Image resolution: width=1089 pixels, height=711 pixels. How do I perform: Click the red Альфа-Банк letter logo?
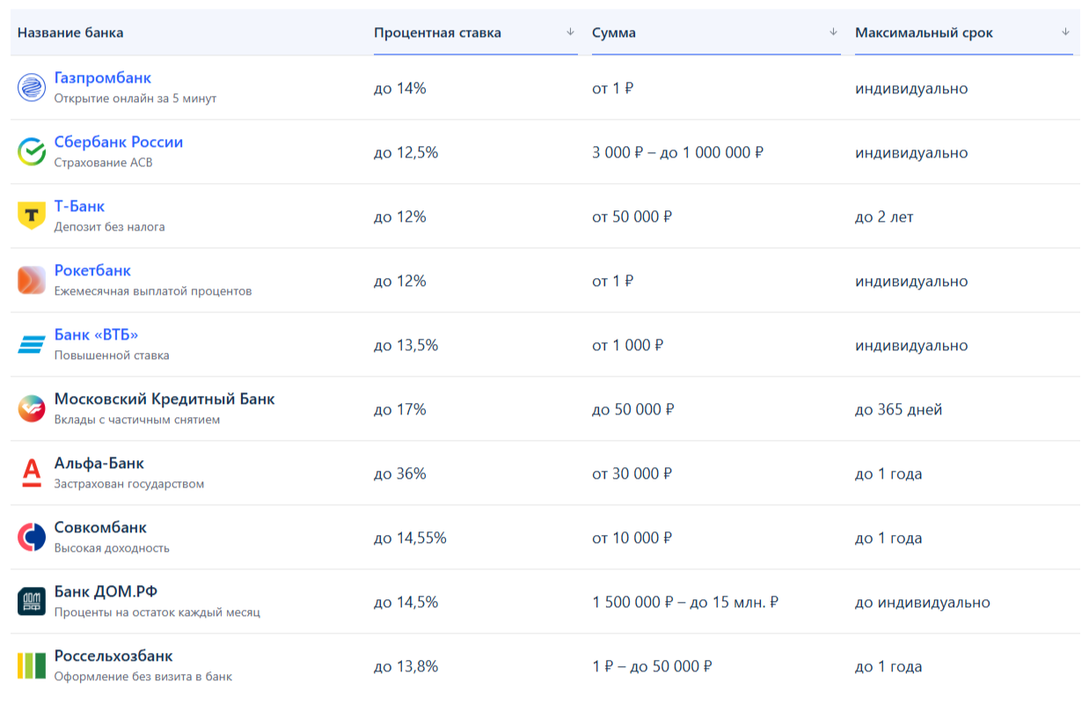click(32, 473)
